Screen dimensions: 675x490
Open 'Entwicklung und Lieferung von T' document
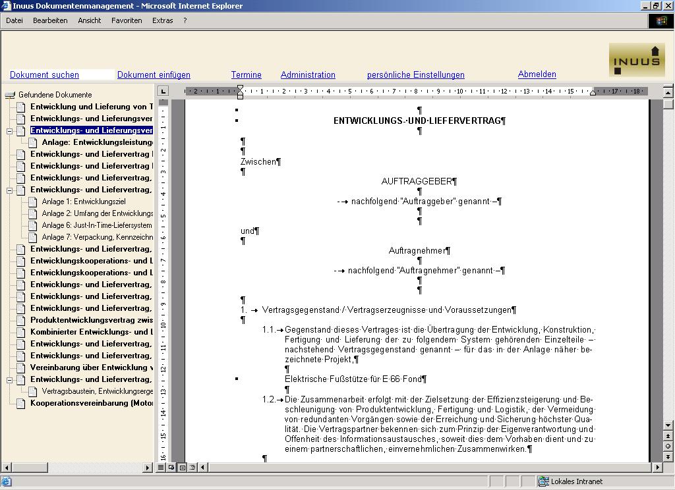91,106
